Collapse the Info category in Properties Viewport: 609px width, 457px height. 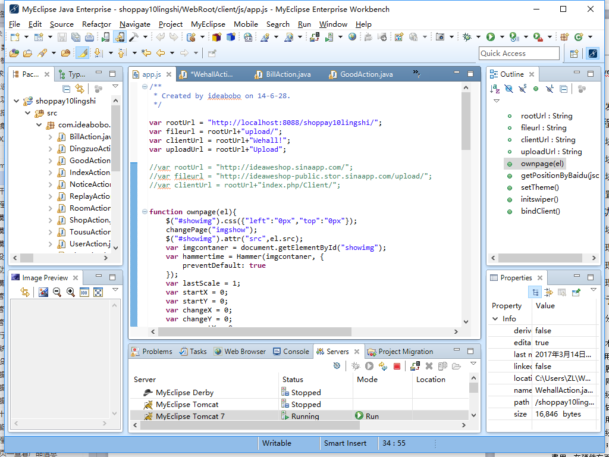[495, 319]
